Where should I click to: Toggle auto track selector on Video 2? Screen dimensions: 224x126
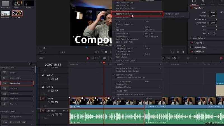[52, 90]
